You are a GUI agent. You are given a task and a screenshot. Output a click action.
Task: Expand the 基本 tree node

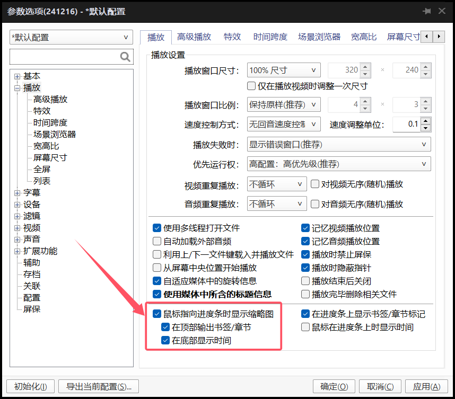[17, 76]
